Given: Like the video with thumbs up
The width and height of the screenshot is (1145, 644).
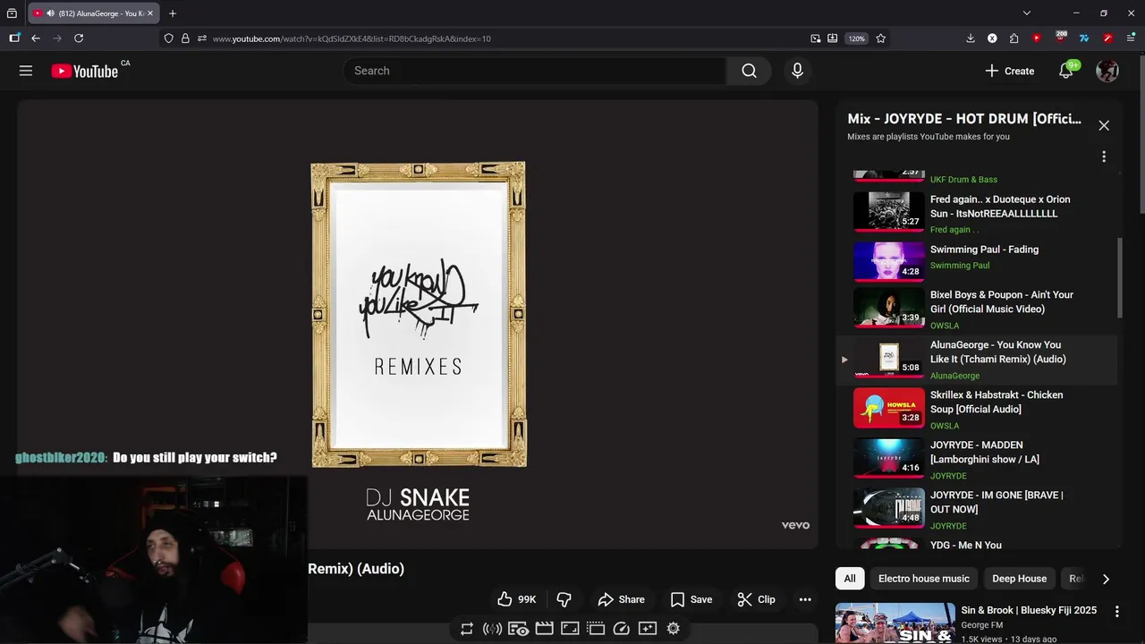Looking at the screenshot, I should click(x=517, y=599).
